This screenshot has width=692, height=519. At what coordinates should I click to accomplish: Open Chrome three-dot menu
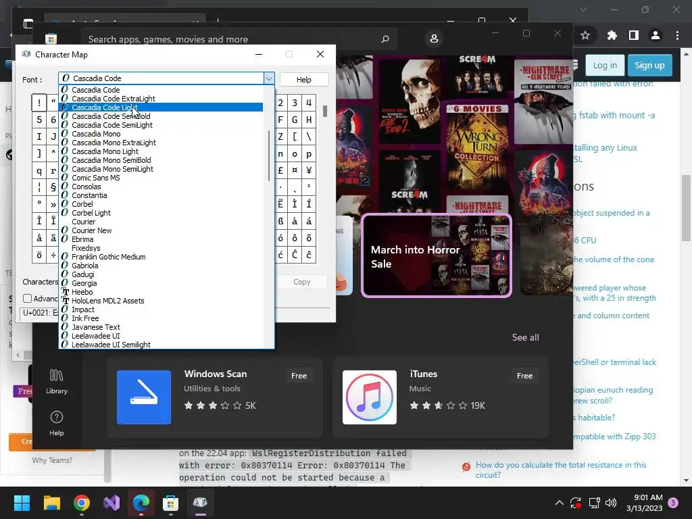click(x=677, y=35)
